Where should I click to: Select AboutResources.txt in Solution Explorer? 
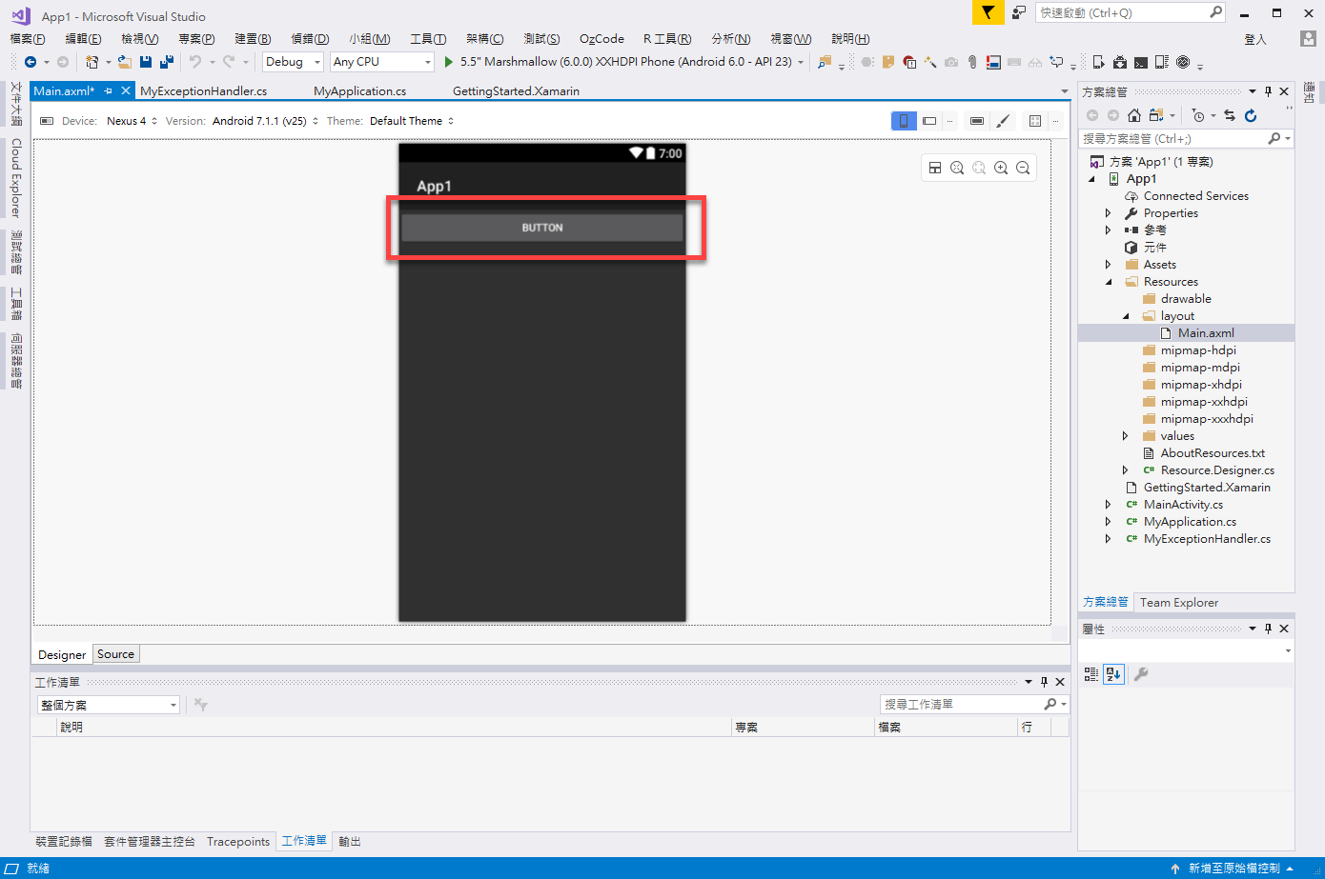(x=1213, y=453)
